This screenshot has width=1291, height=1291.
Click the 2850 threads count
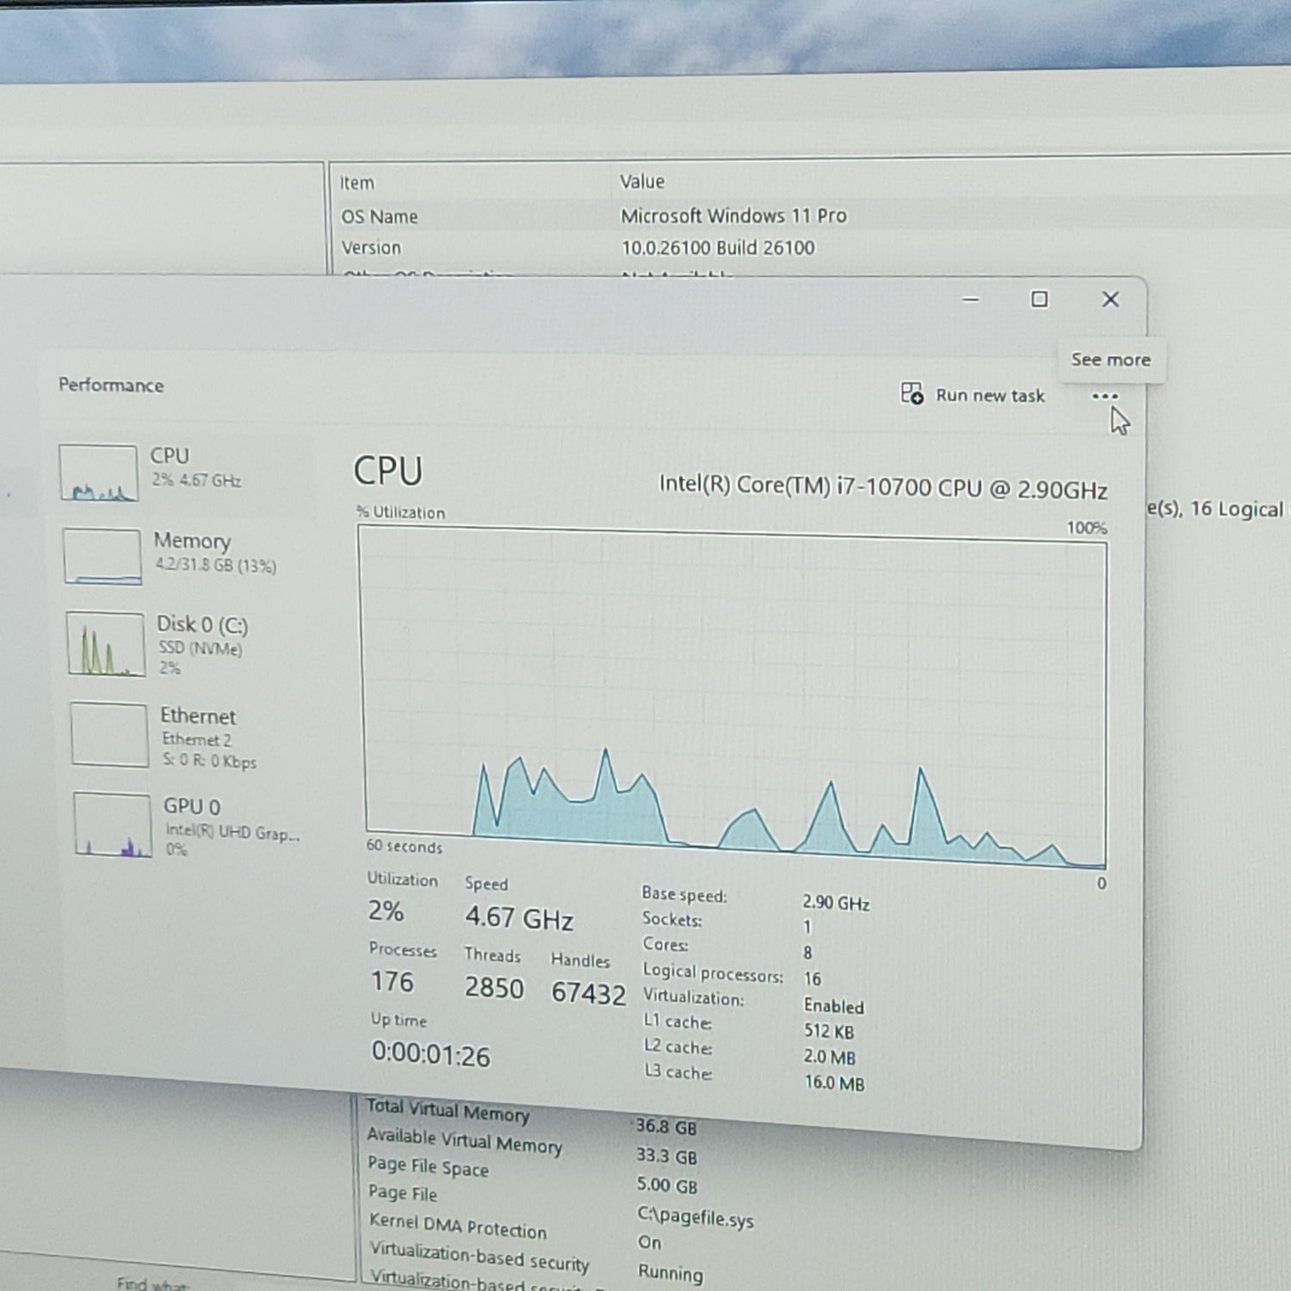(x=494, y=987)
